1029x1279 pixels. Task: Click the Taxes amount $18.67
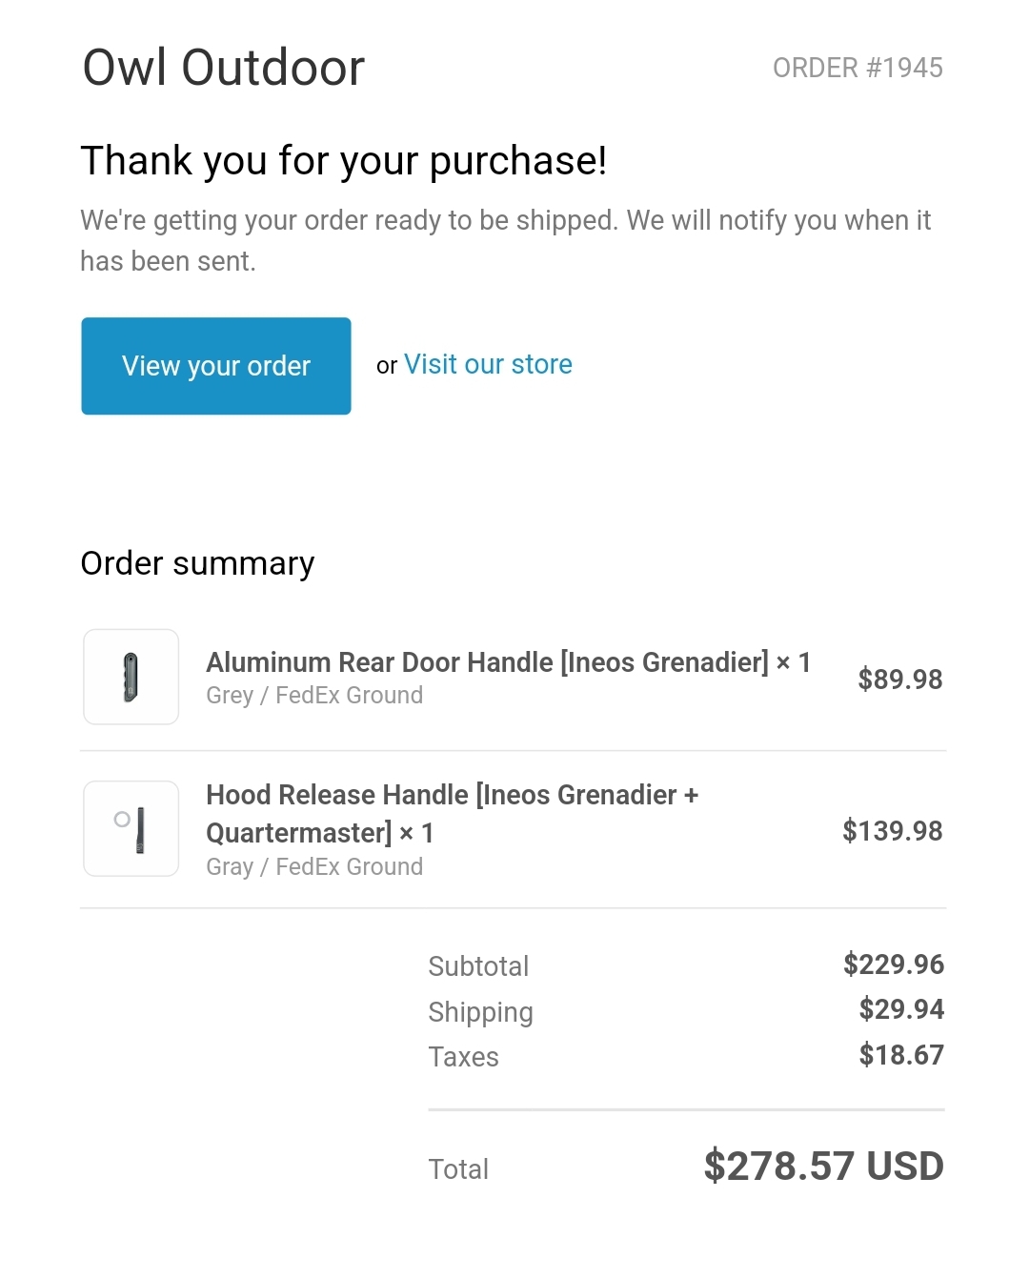[x=901, y=1055]
